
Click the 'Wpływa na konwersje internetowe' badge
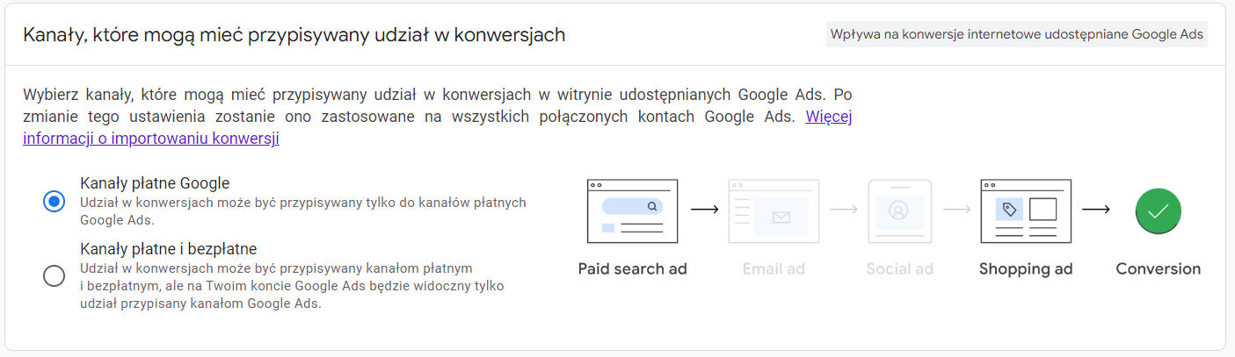[x=1017, y=34]
